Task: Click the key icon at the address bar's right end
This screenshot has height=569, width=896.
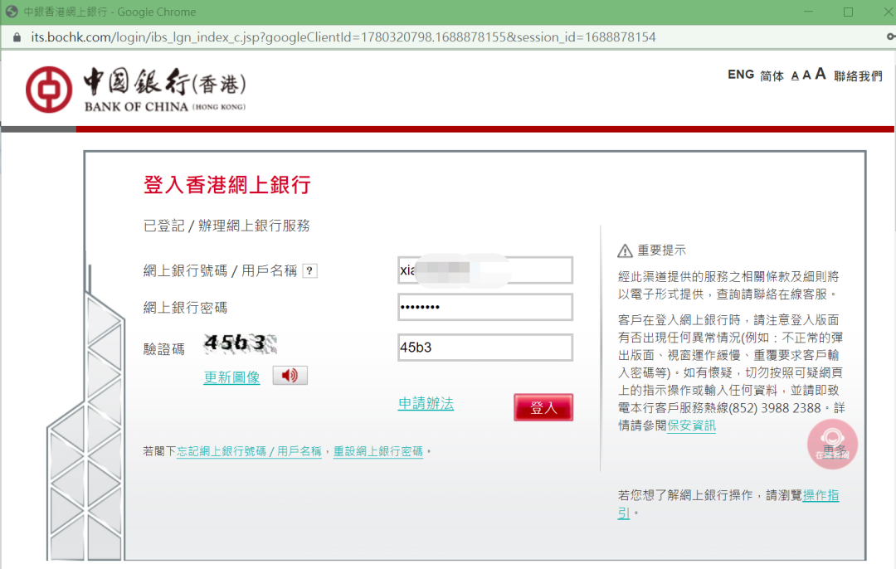Action: [891, 36]
